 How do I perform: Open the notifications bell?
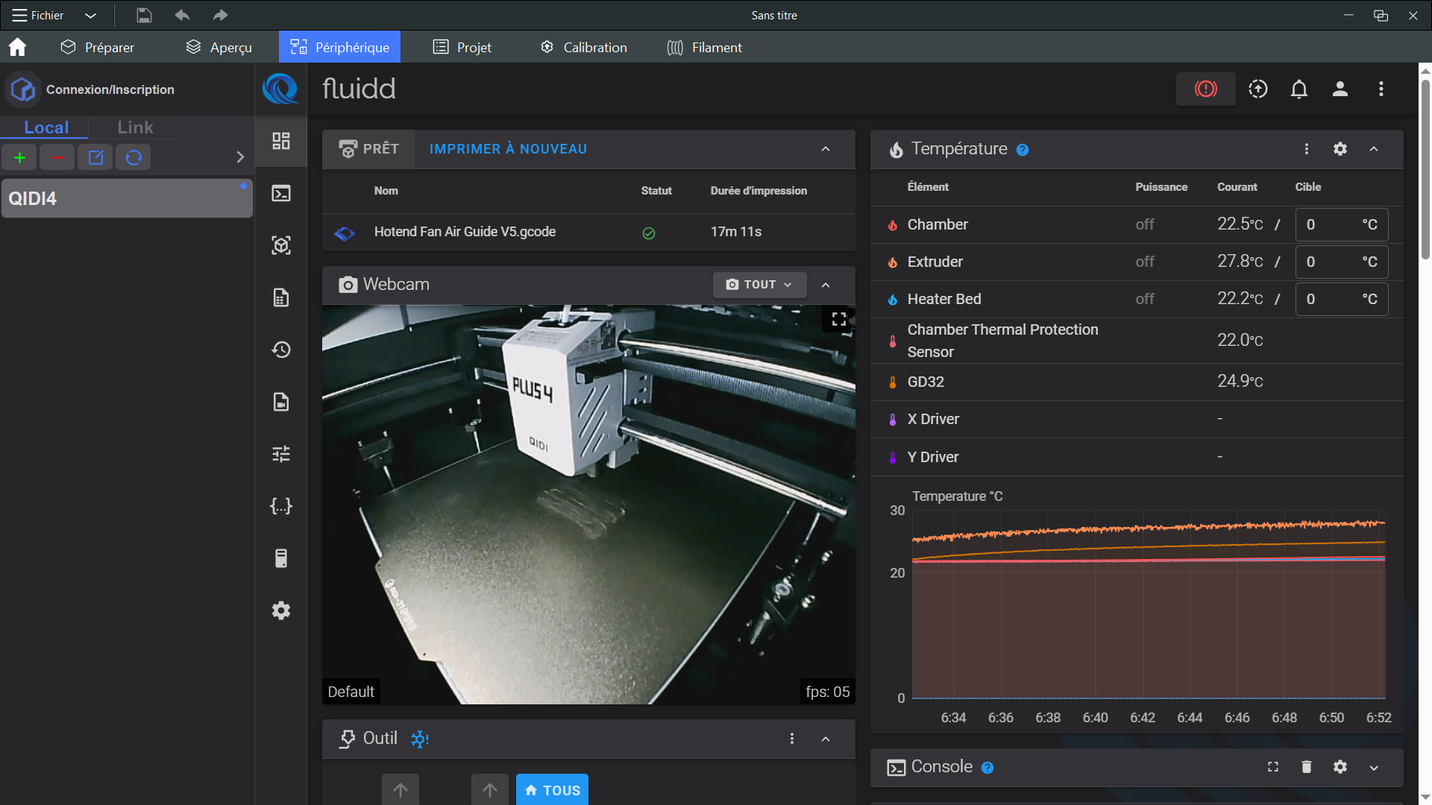tap(1298, 89)
